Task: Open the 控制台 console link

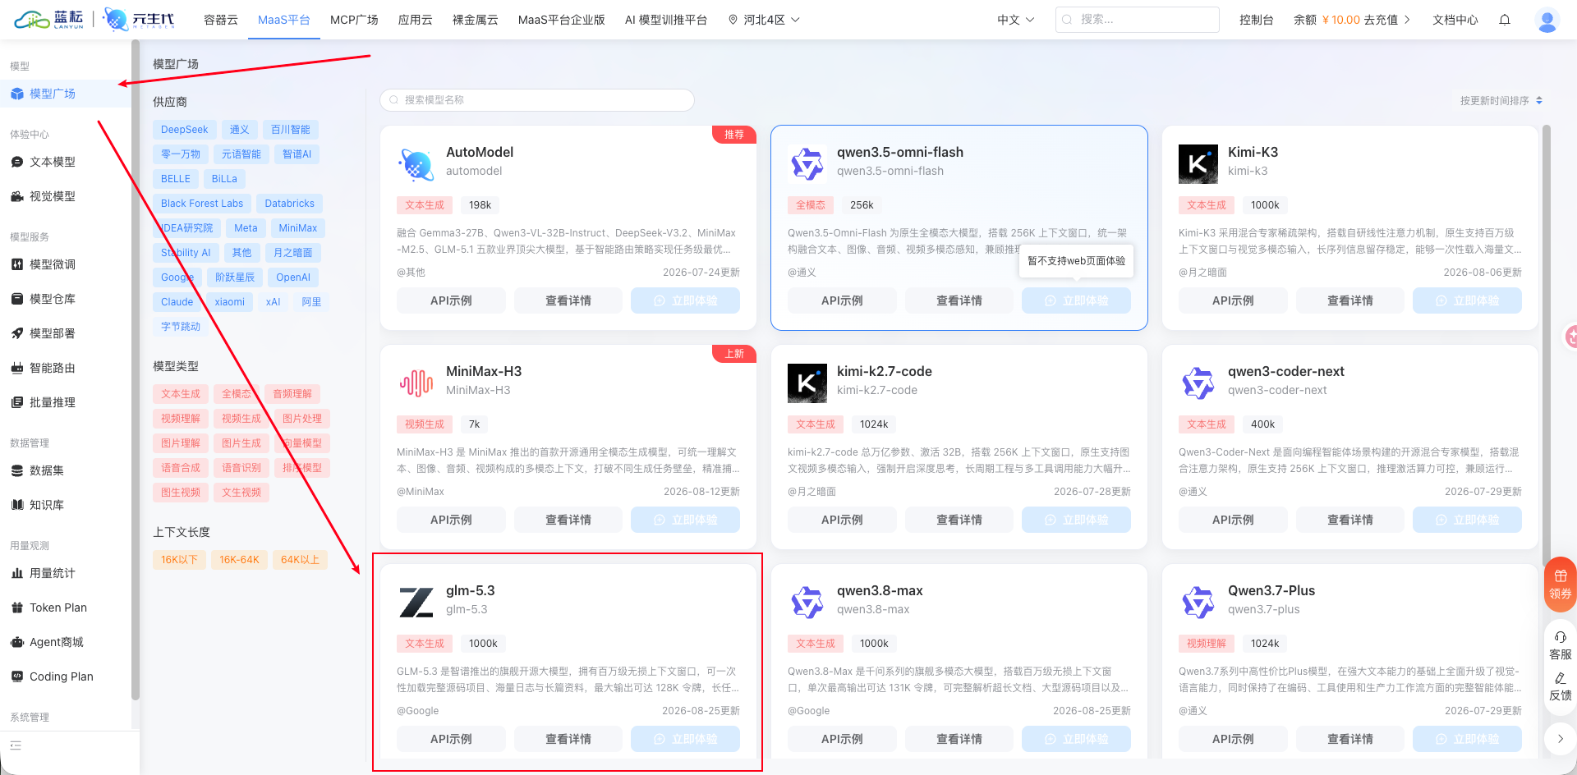Action: pos(1257,20)
